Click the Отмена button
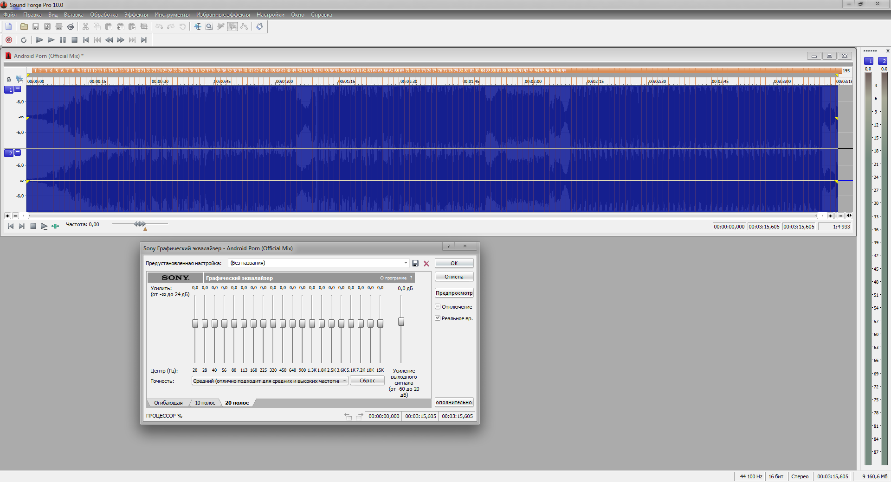Viewport: 891px width, 482px height. [x=454, y=277]
